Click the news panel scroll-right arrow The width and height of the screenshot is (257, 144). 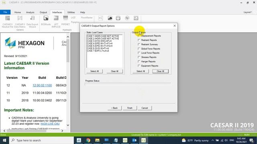coord(62,131)
